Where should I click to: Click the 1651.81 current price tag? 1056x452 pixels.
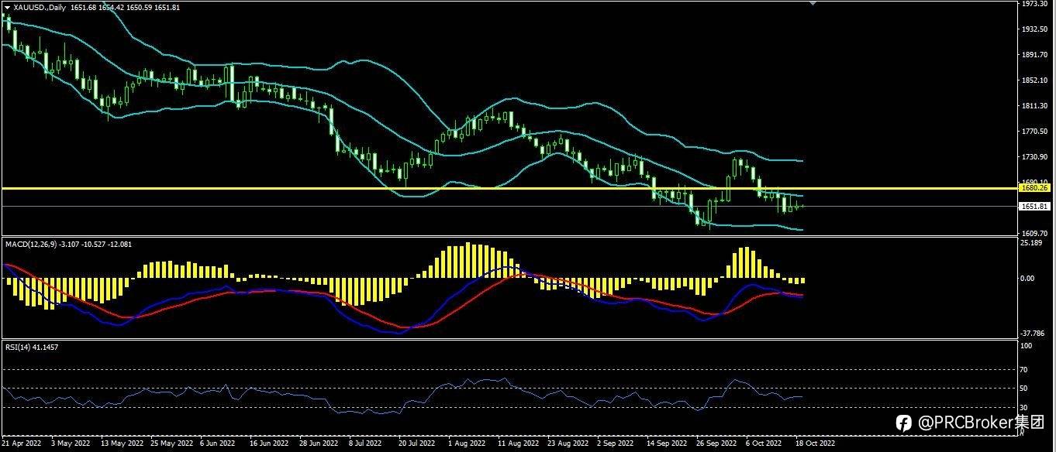pyautogui.click(x=1035, y=207)
